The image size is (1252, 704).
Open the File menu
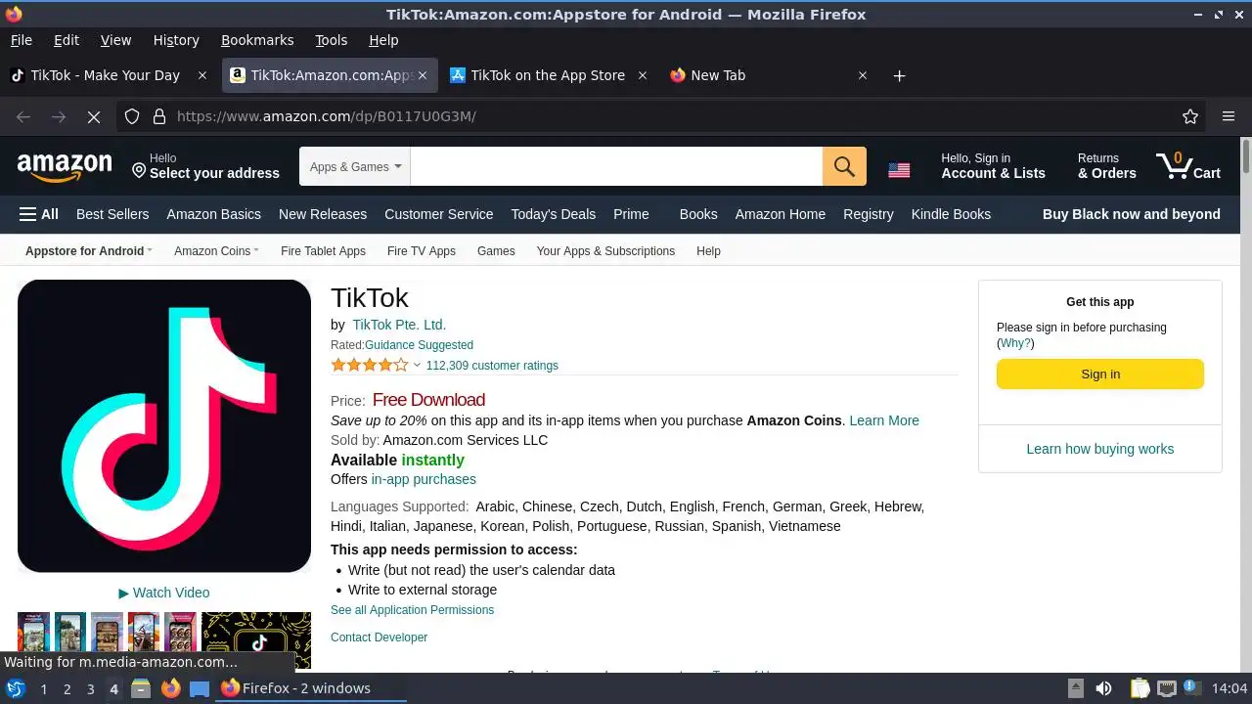(21, 40)
